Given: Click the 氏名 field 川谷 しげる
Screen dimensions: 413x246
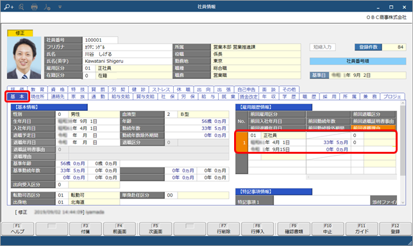Looking at the screenshot, I should click(x=127, y=54).
